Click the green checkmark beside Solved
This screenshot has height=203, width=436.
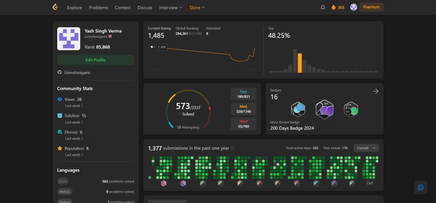[179, 114]
